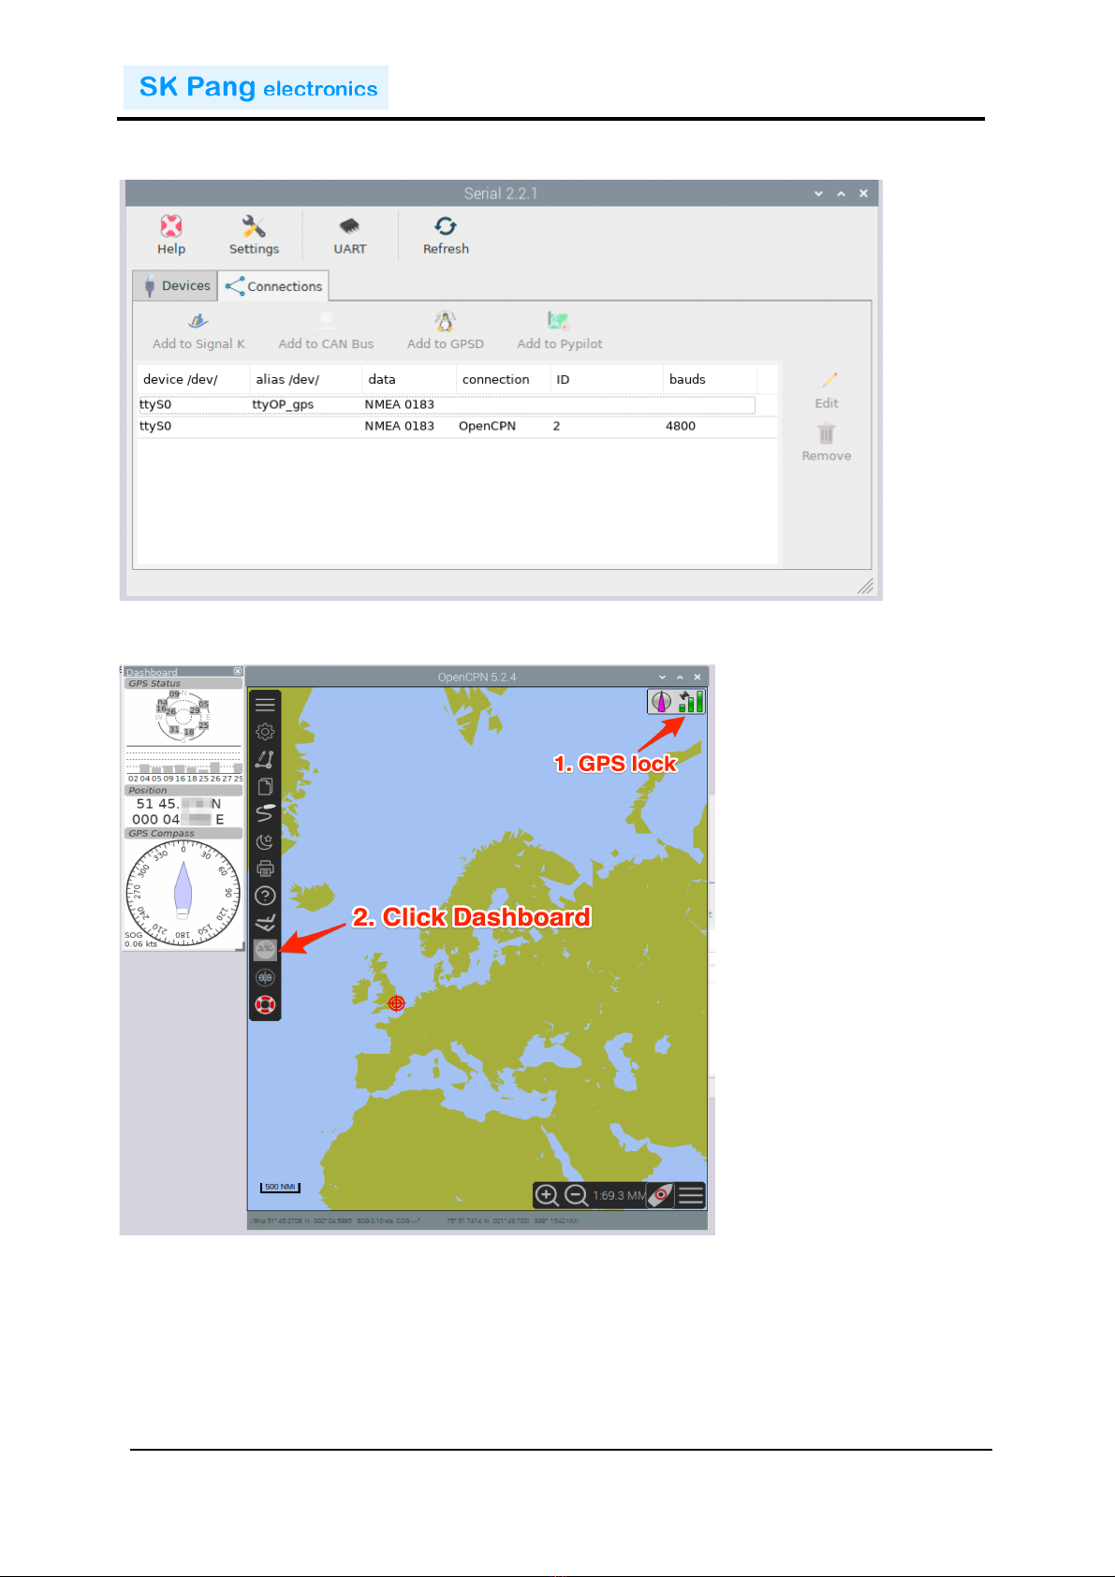The height and width of the screenshot is (1577, 1115).
Task: Click the UART chip icon
Action: pyautogui.click(x=349, y=235)
